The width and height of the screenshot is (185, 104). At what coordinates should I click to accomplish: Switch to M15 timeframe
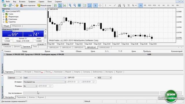click(150, 5)
